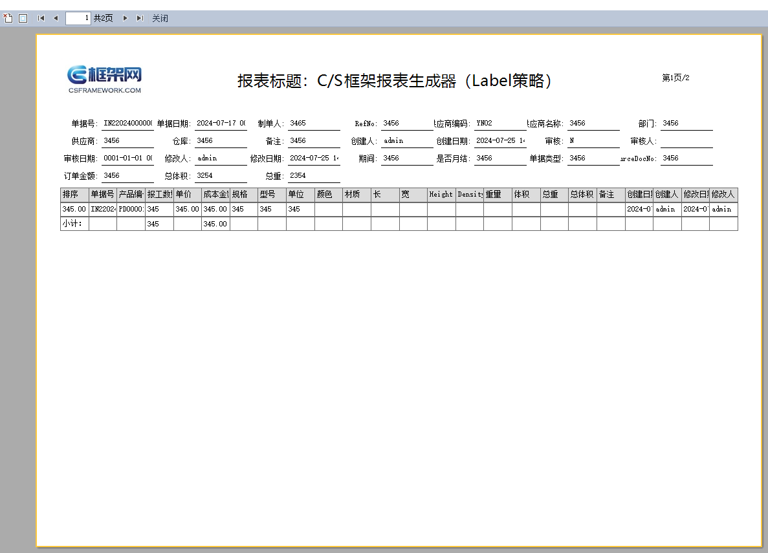The height and width of the screenshot is (553, 768).
Task: Click the 单位 column header
Action: [300, 195]
